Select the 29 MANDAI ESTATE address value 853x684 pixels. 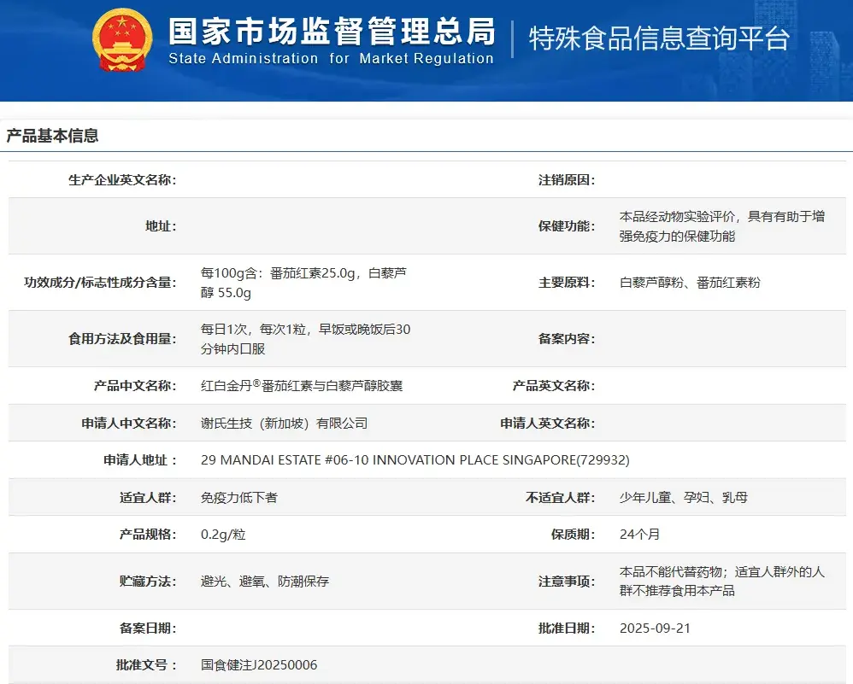tap(415, 460)
